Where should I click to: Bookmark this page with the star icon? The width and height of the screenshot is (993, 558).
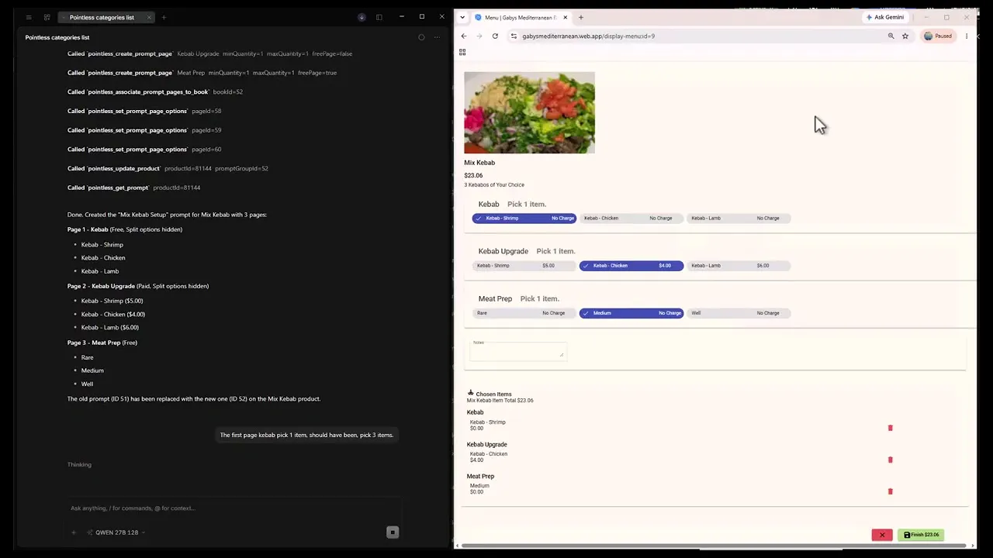(905, 36)
